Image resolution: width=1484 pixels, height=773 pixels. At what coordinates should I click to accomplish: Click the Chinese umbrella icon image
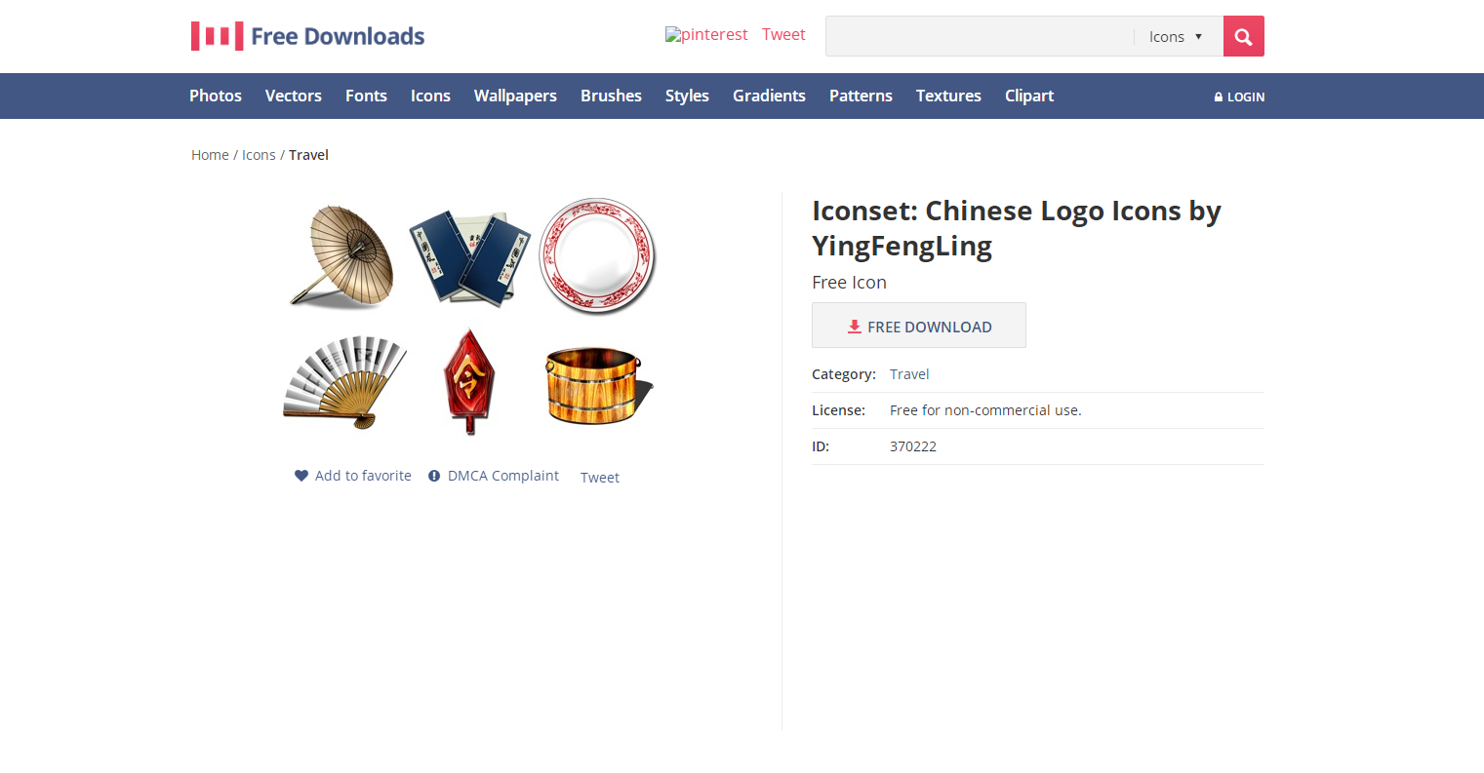coord(341,256)
